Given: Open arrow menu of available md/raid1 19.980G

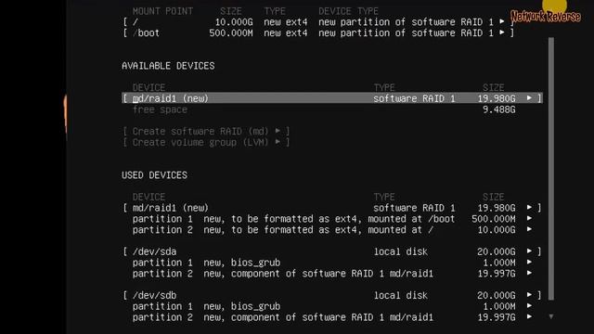Looking at the screenshot, I should click(529, 98).
